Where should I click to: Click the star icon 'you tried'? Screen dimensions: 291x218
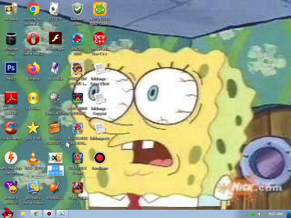point(33,131)
